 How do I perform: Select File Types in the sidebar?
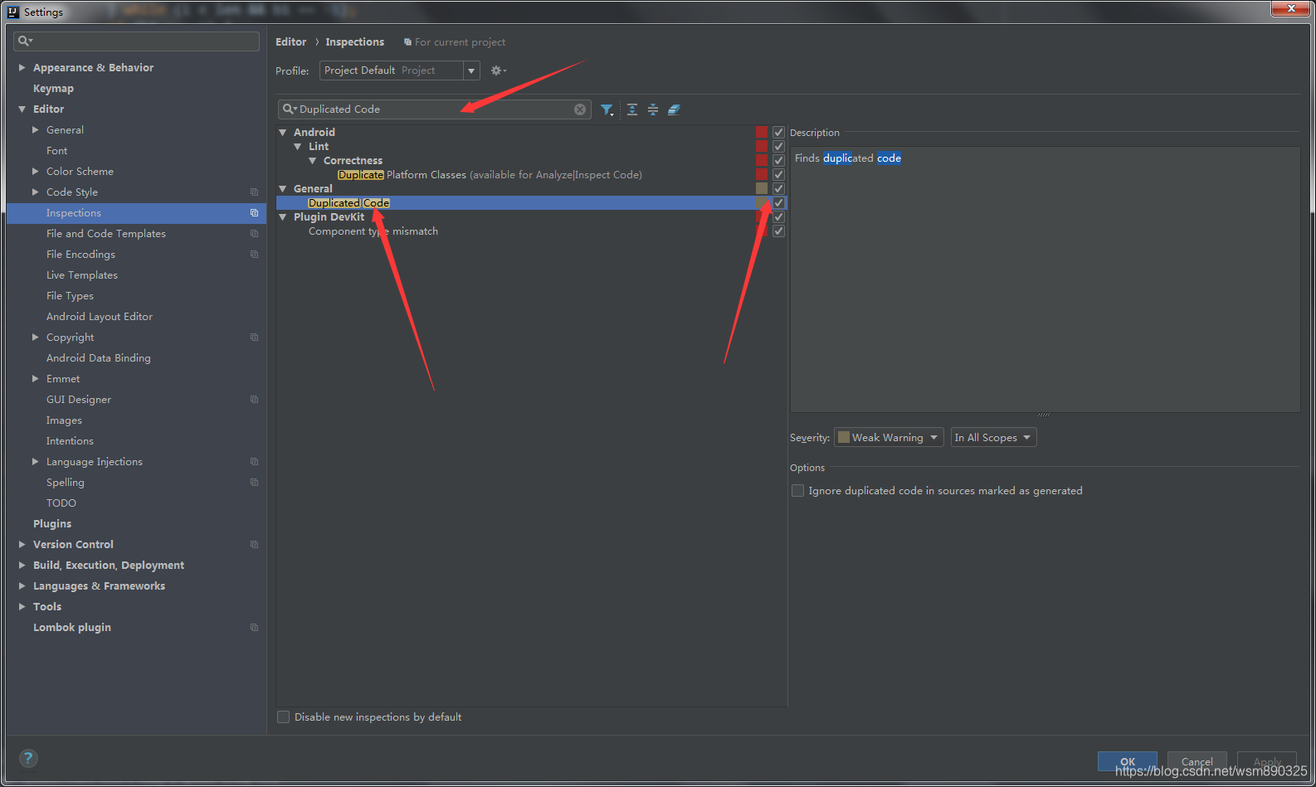[70, 296]
